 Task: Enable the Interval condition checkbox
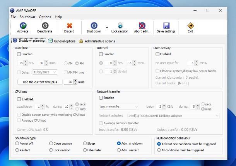click(x=101, y=54)
